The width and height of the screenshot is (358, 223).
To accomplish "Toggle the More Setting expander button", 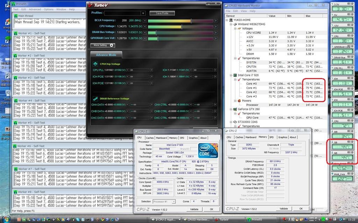I will (103, 45).
